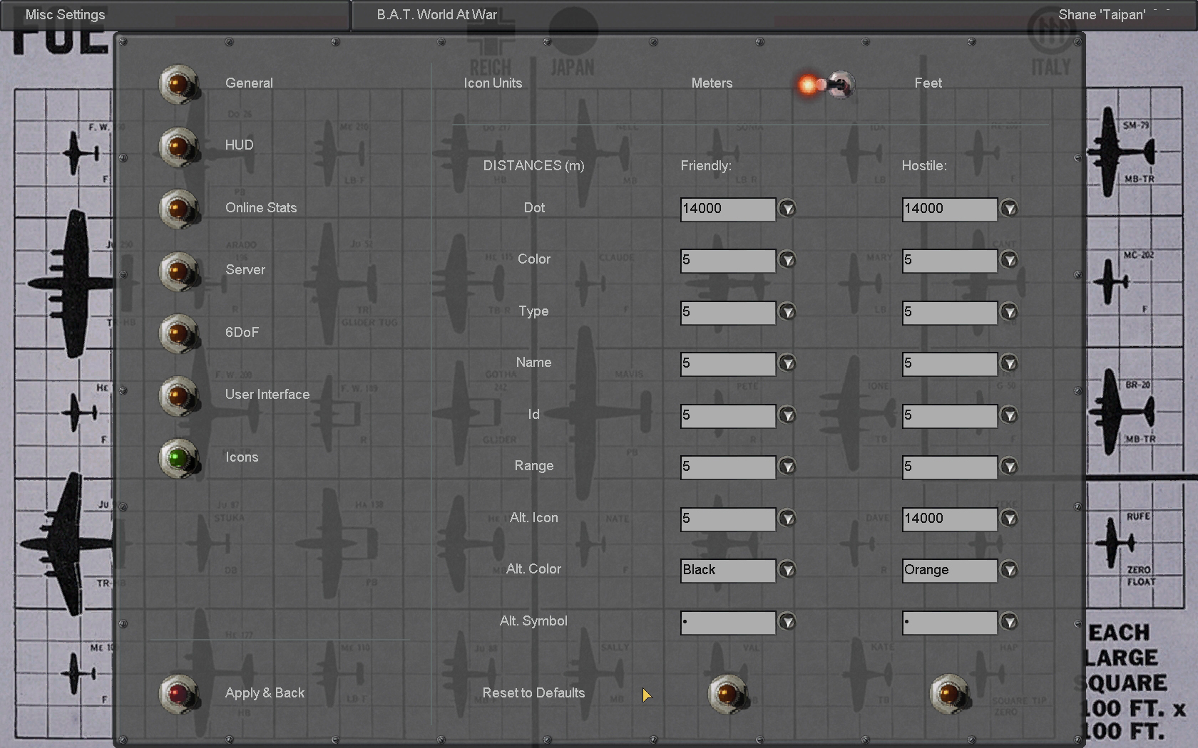Click Friendly Alt. Color Black field
1198x748 pixels.
click(x=728, y=571)
